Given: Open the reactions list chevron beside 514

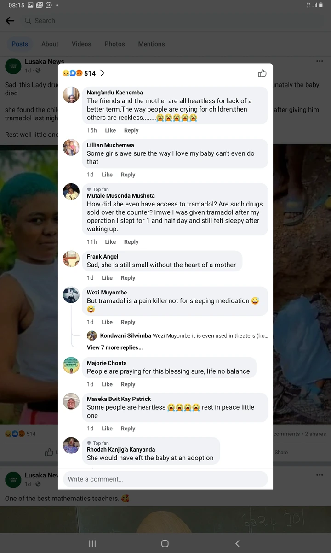Looking at the screenshot, I should (x=102, y=73).
